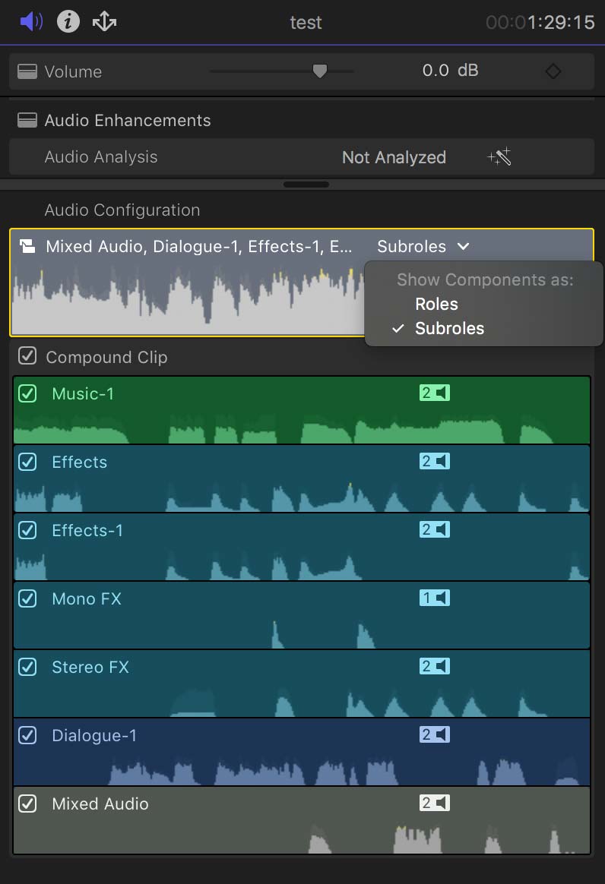Add a Volume keyframe diamond
The image size is (605, 884).
(x=553, y=71)
